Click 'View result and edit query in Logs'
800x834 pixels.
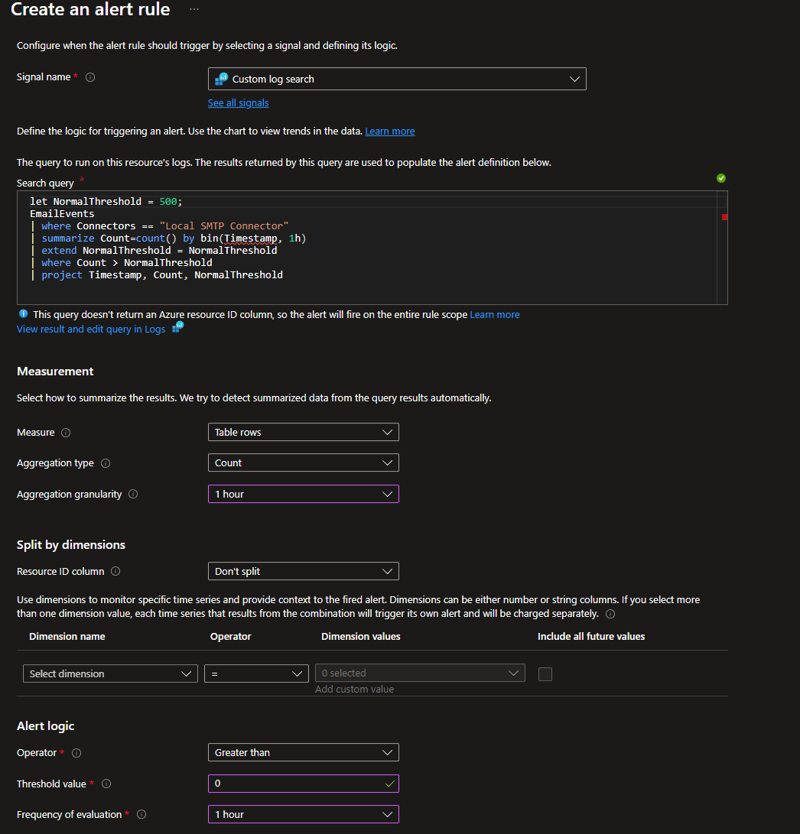pos(90,329)
